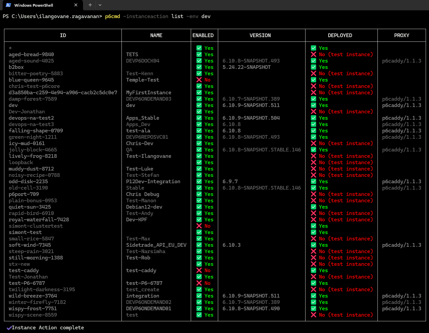Click the PowerShell icon in the tab

(x=8, y=5)
